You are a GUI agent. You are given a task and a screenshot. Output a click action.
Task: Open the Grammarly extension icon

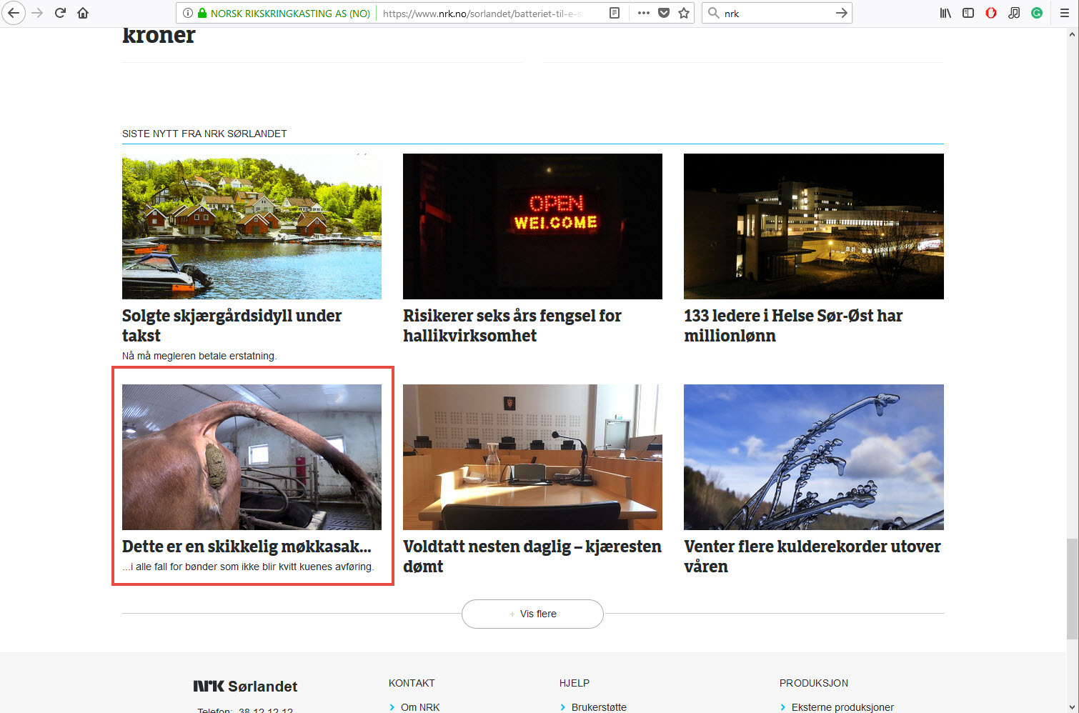click(1037, 13)
